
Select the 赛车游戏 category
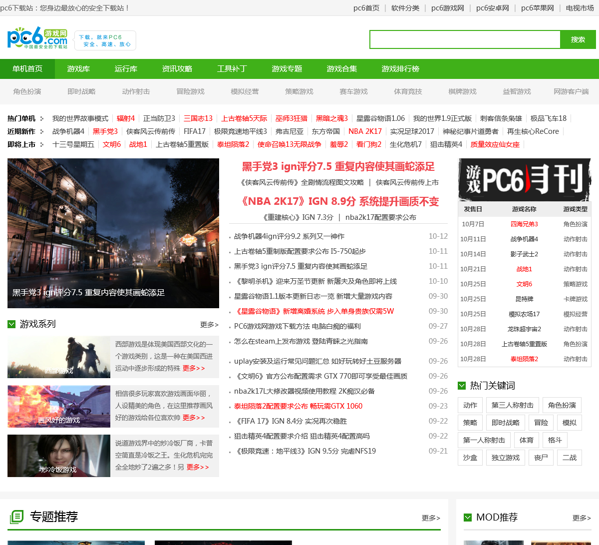354,91
